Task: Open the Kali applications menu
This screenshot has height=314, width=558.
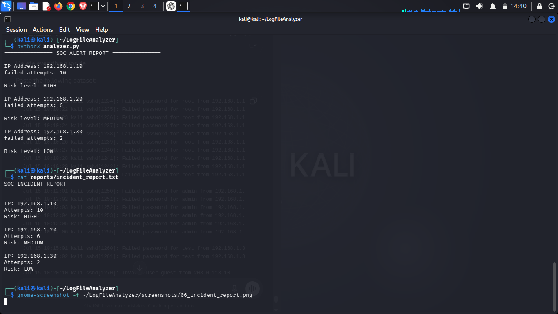Action: [6, 6]
